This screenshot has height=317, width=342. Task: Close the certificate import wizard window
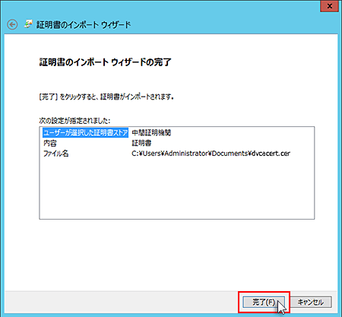point(329,6)
